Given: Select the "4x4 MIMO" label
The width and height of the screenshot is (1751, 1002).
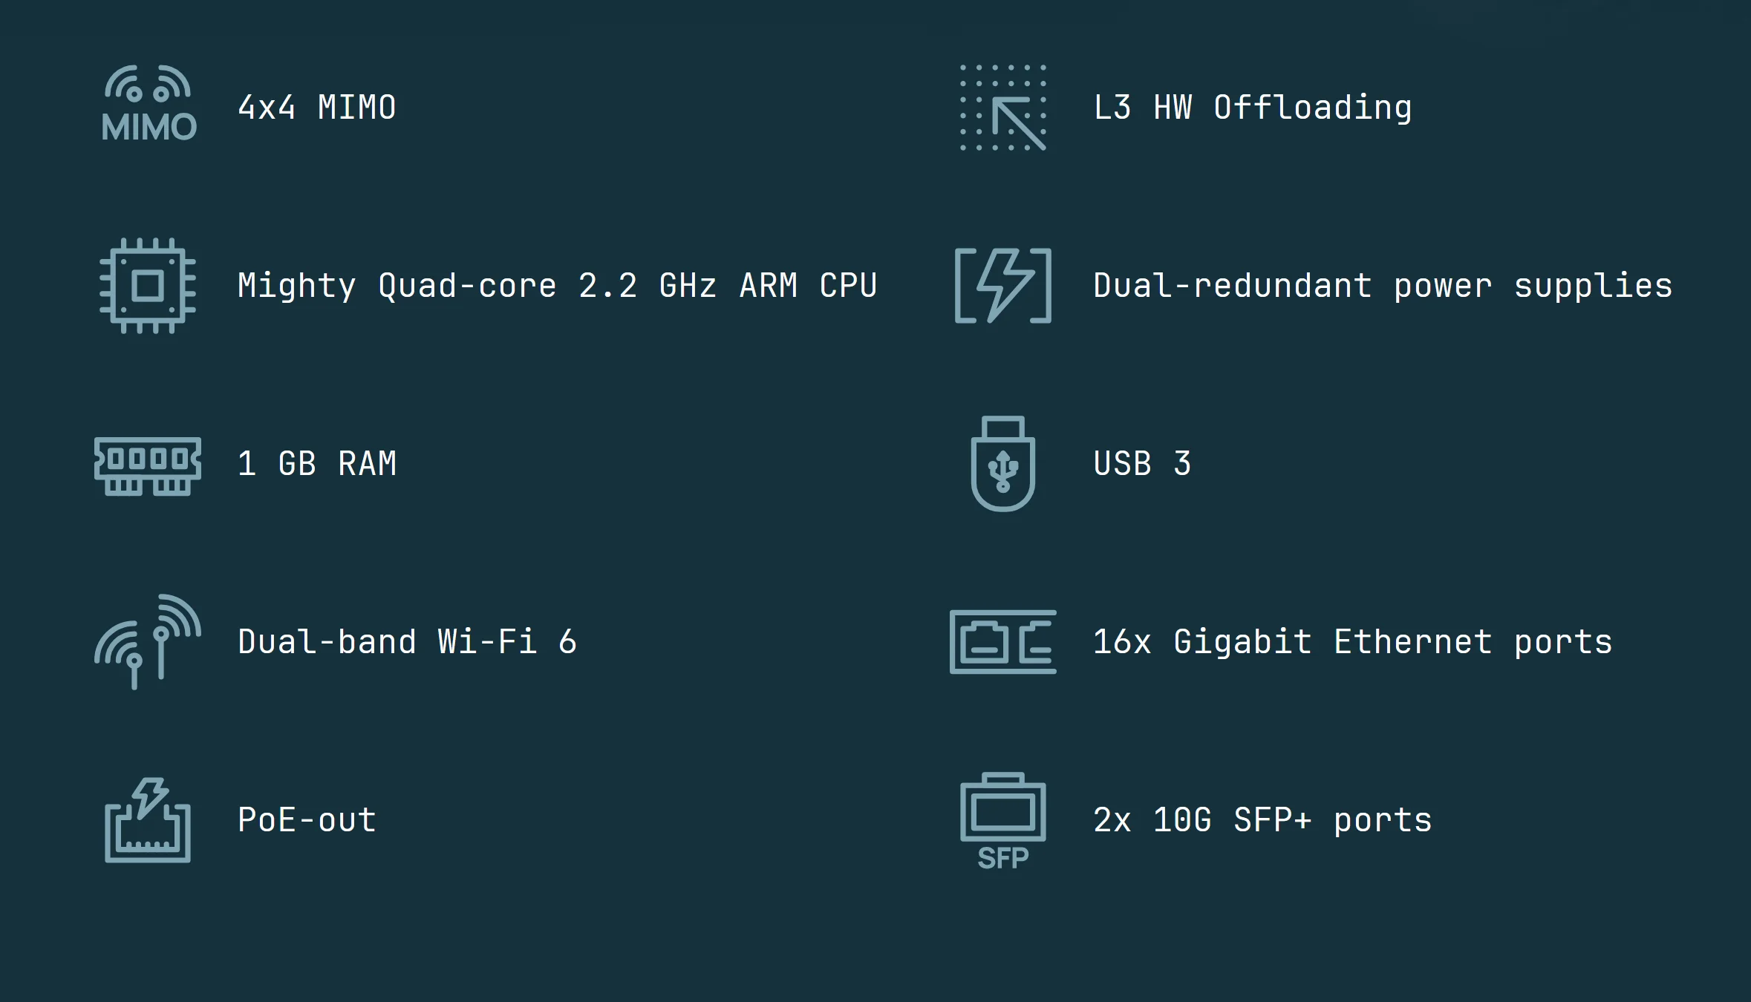Looking at the screenshot, I should click(317, 108).
